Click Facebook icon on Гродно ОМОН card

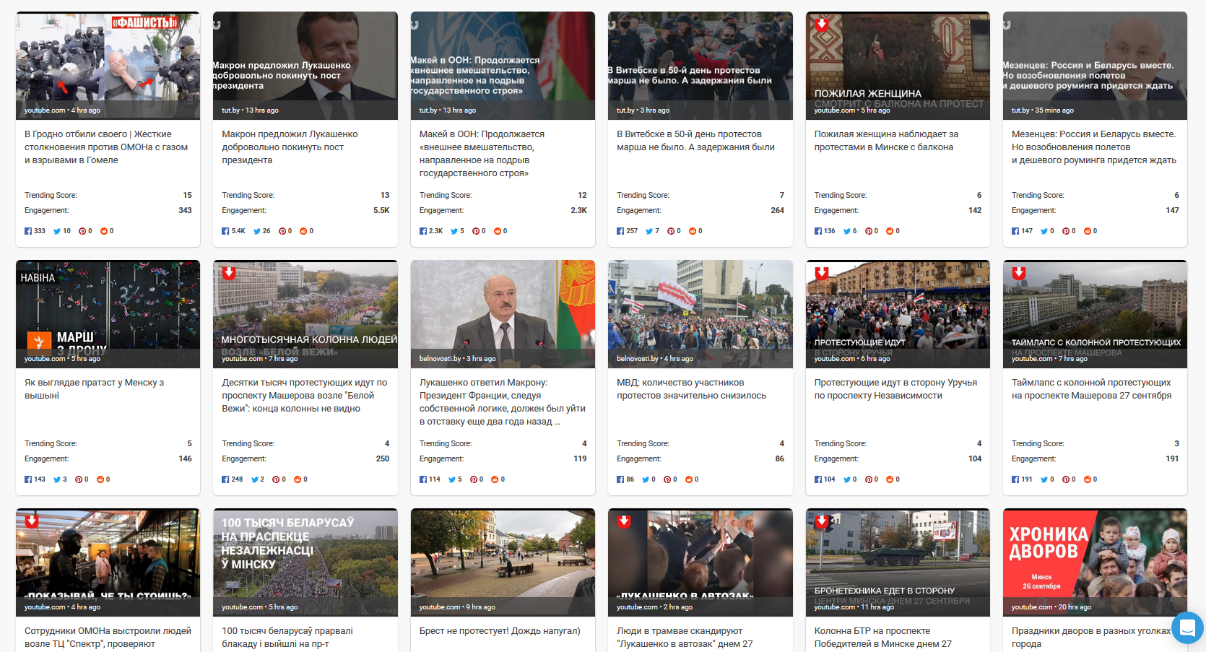(x=28, y=231)
